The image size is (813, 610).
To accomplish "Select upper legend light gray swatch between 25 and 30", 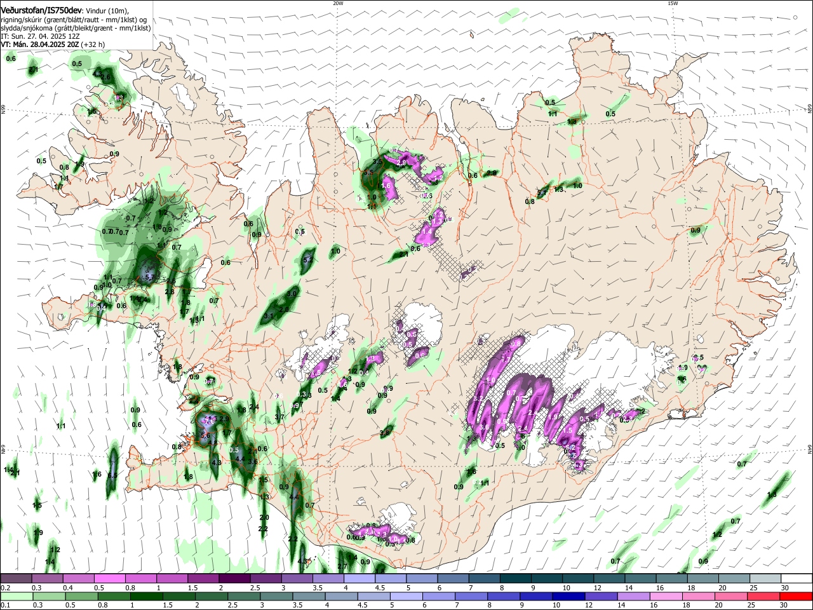I will [766, 579].
